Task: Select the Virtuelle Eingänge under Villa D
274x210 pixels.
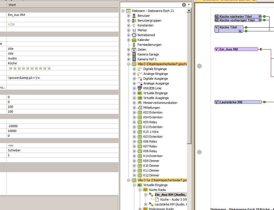Action: 155,93
